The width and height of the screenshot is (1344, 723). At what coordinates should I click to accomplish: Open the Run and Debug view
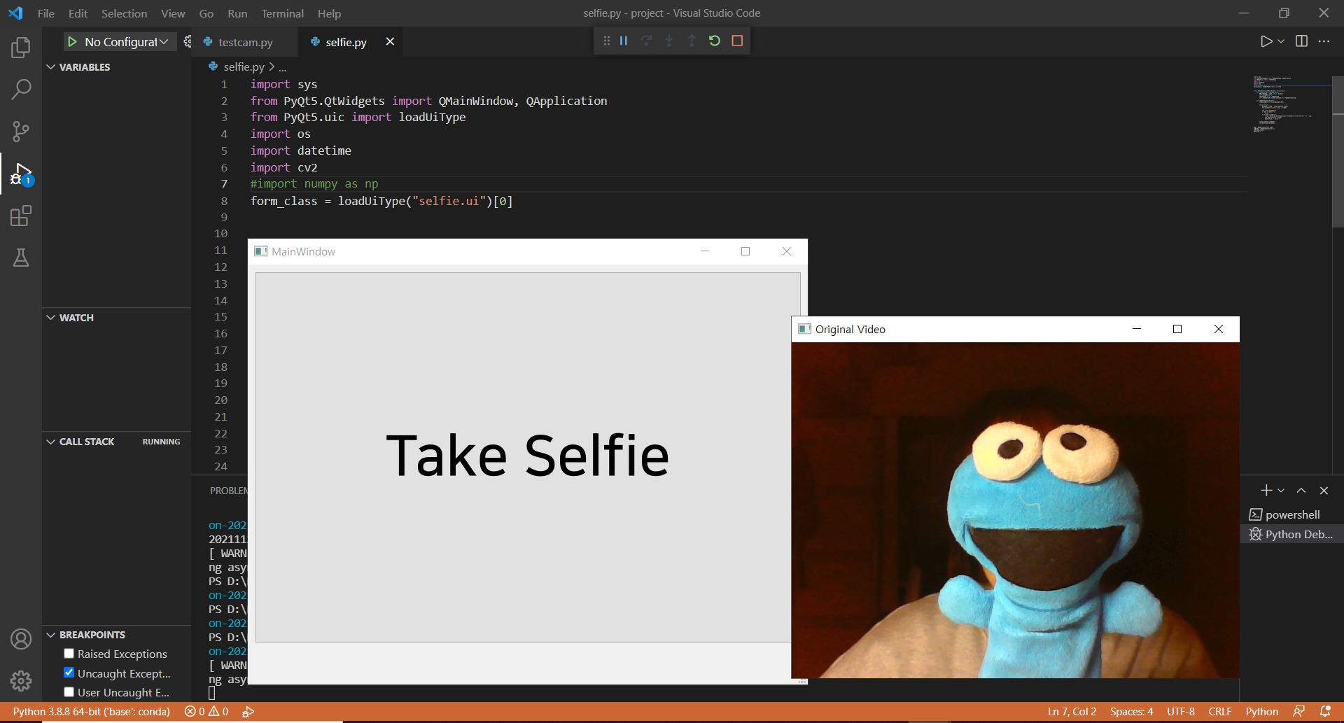point(21,174)
